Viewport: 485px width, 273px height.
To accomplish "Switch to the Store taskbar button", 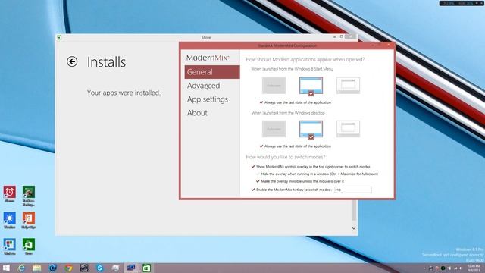I will [146, 268].
